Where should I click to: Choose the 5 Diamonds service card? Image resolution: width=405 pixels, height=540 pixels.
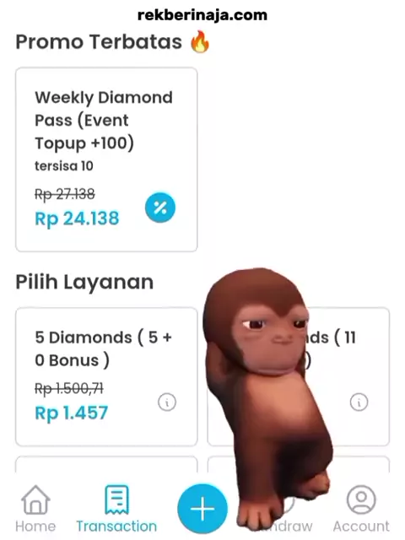point(106,377)
